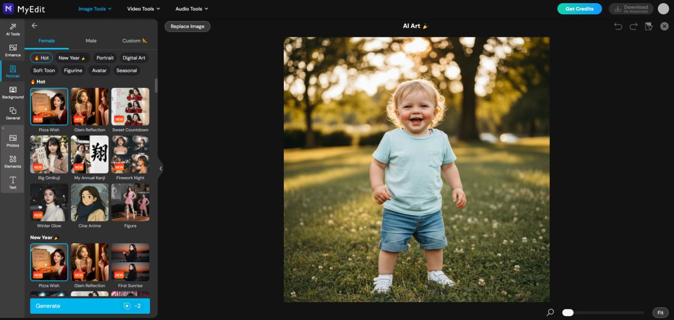Select the Soft Toon filter chip

tap(44, 70)
